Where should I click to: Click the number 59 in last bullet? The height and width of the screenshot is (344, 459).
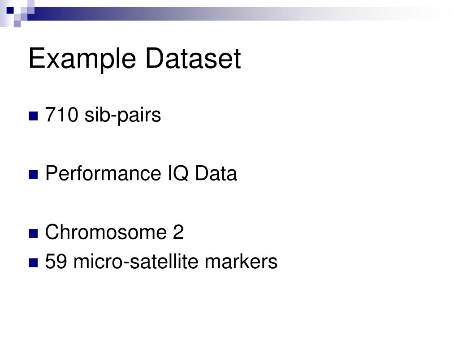point(56,261)
